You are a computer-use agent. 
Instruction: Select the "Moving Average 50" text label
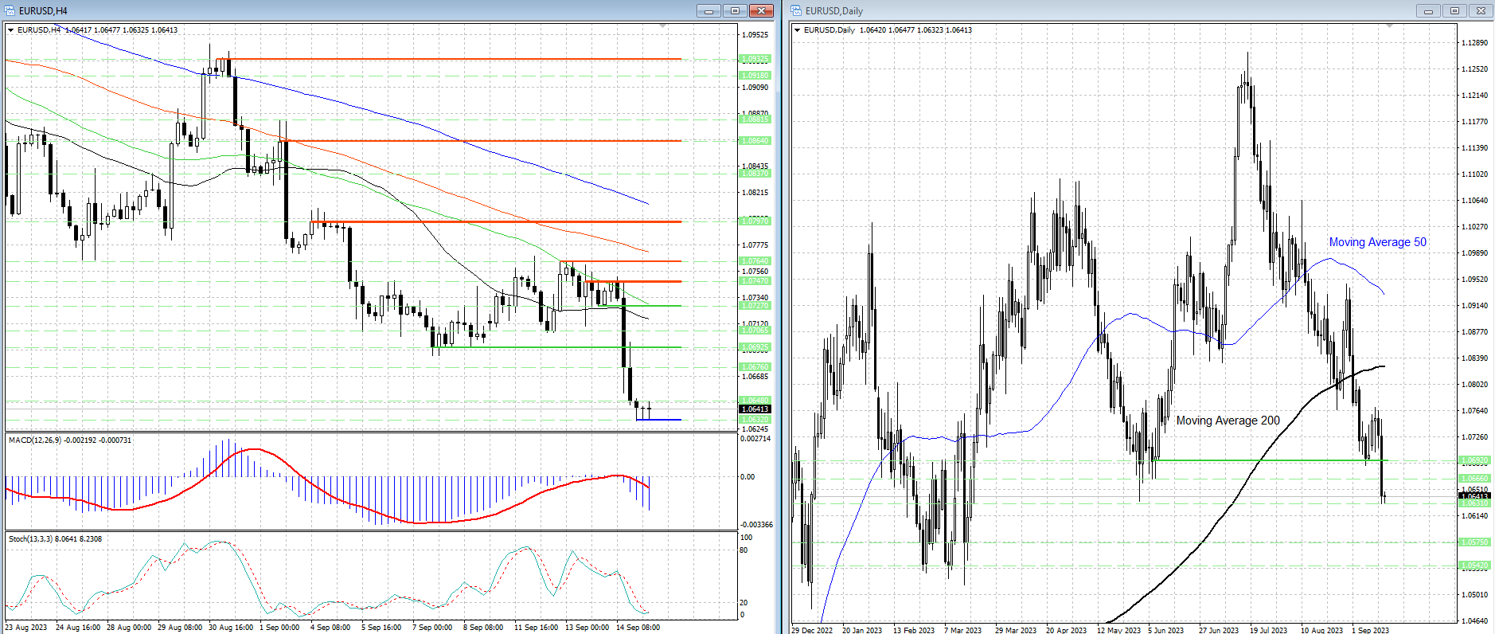pos(1377,242)
